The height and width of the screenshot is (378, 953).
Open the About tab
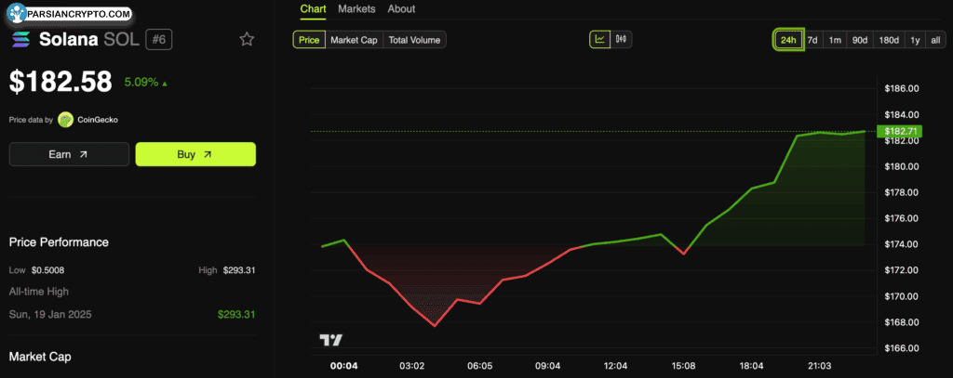point(402,9)
